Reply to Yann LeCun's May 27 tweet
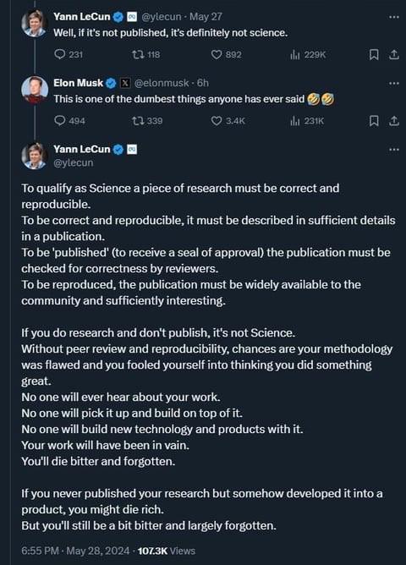 [x=69, y=54]
